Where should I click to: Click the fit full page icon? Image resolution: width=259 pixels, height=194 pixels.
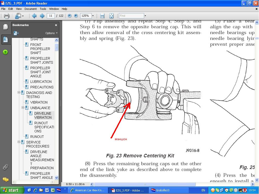point(111,16)
